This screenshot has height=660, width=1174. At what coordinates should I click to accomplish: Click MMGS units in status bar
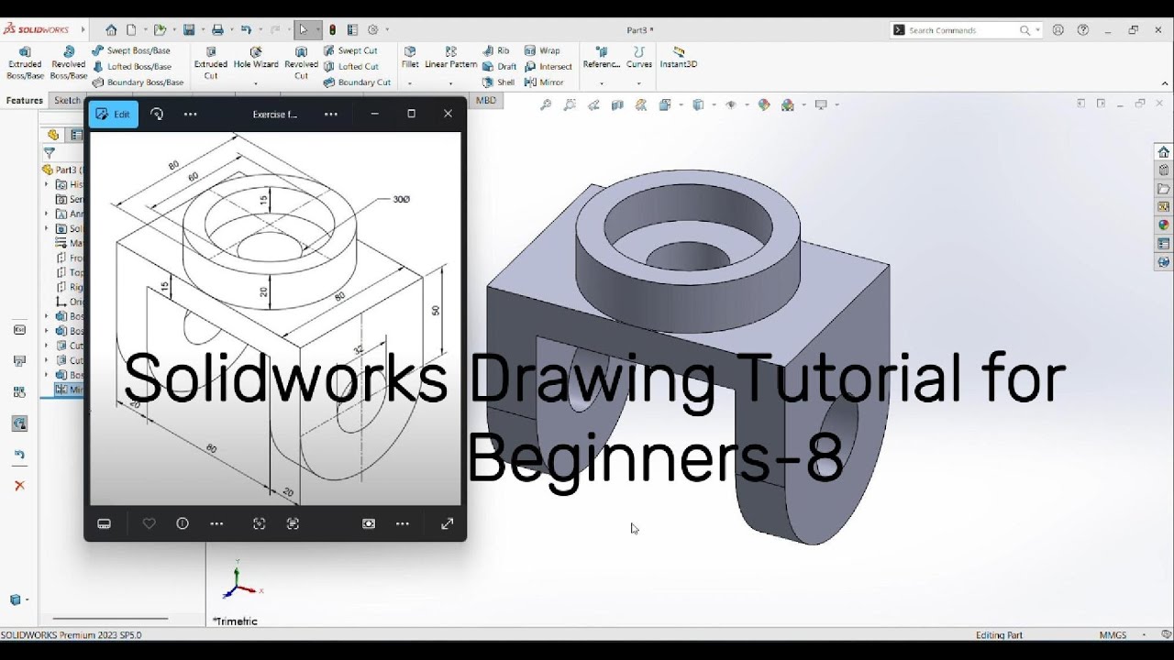point(1113,634)
